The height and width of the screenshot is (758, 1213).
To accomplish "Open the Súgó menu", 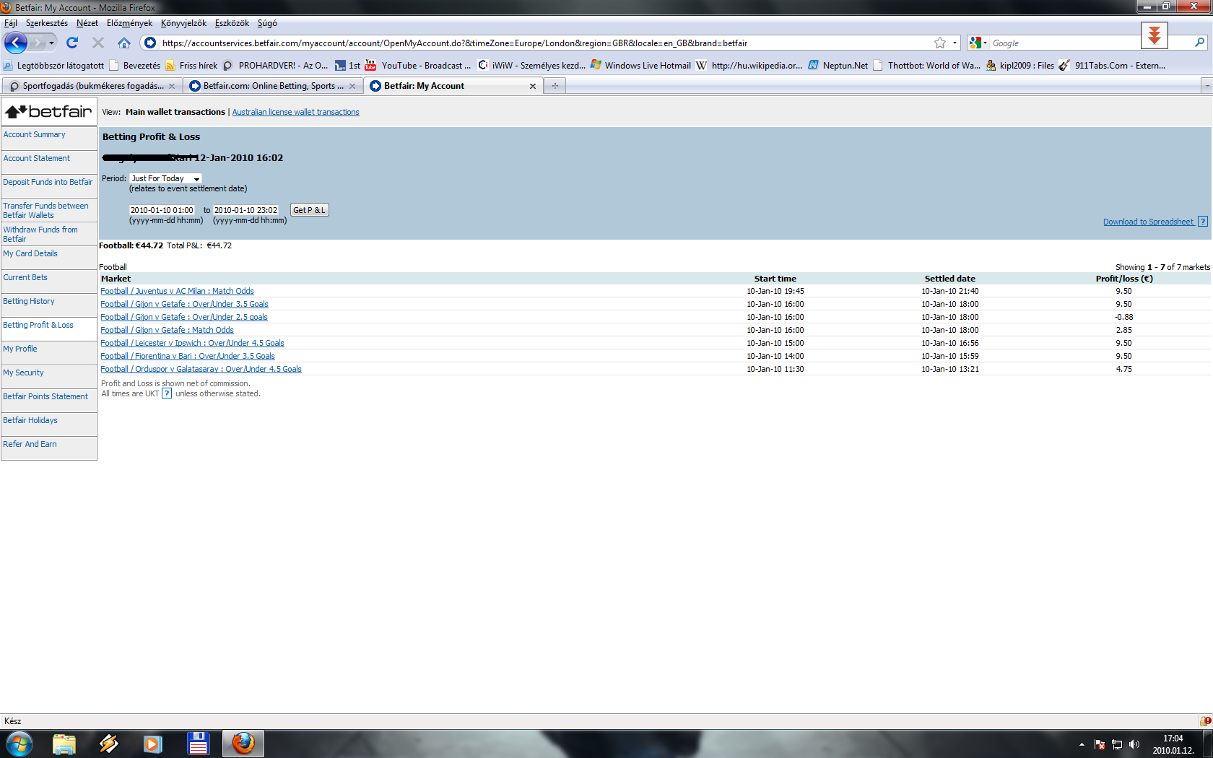I will point(267,23).
